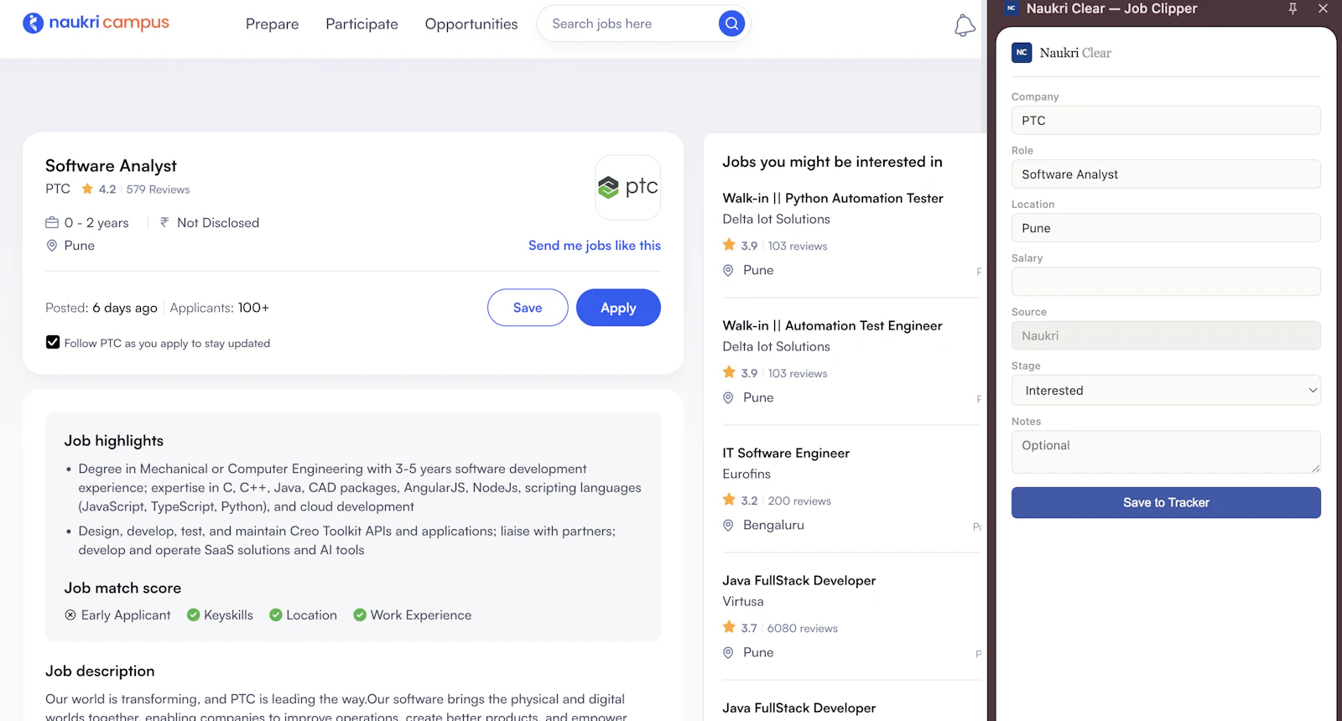This screenshot has width=1342, height=721.
Task: Expand the Stage dropdown
Action: (x=1166, y=391)
